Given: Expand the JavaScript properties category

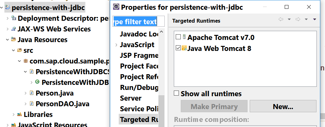Looking at the screenshot, I should (116, 45).
